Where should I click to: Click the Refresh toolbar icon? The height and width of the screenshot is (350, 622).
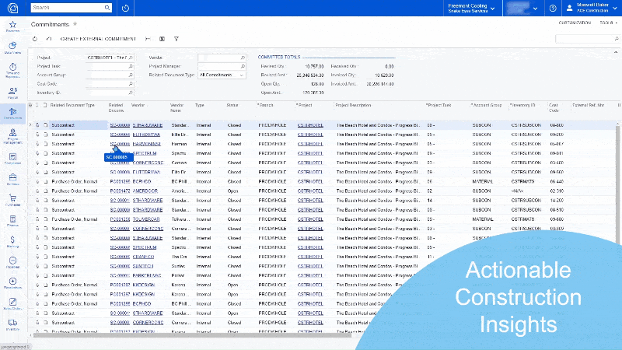click(x=35, y=39)
